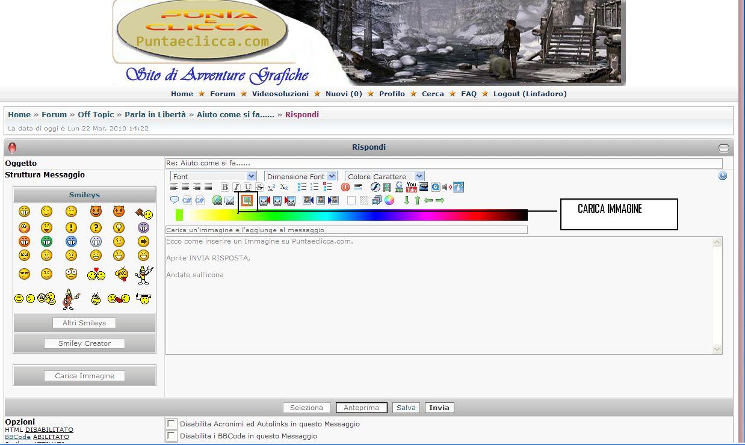Image resolution: width=745 pixels, height=445 pixels.
Task: Open the Smiley Creator
Action: click(84, 343)
